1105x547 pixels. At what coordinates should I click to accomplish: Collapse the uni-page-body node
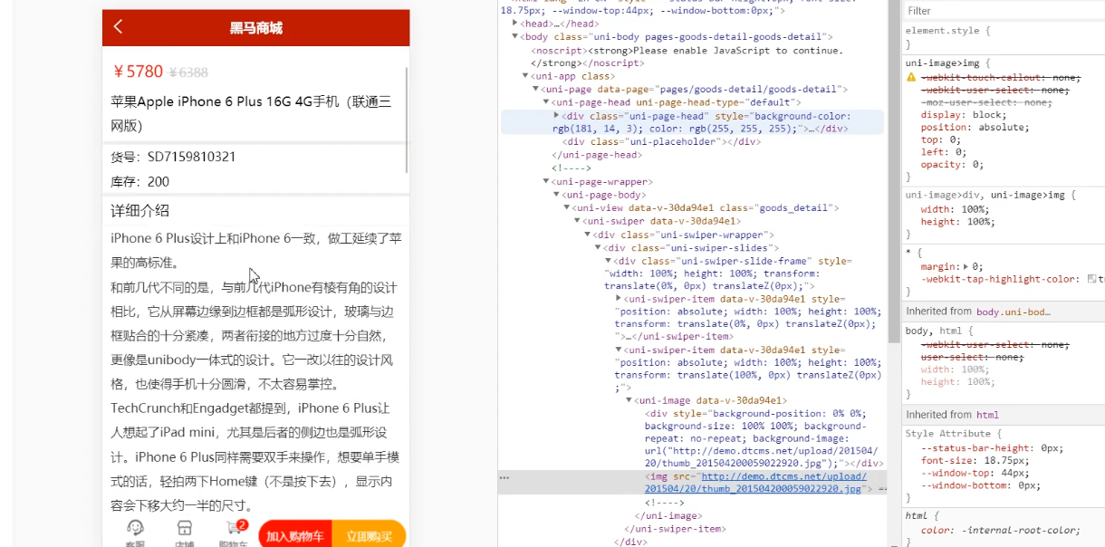point(556,195)
